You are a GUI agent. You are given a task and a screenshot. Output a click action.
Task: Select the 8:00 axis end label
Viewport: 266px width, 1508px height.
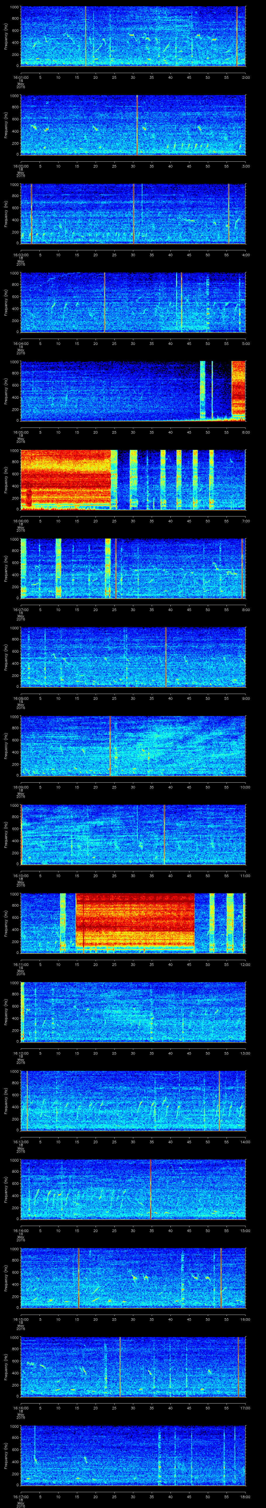pos(245,609)
